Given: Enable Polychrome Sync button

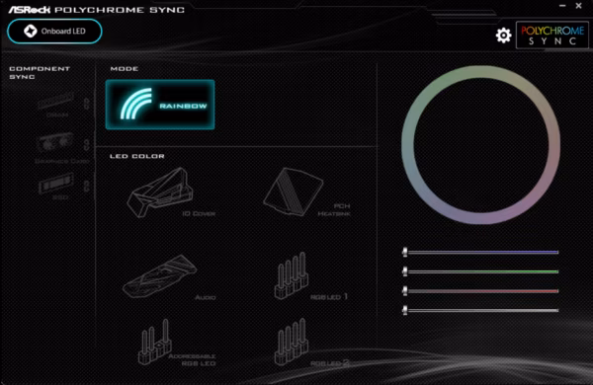Looking at the screenshot, I should pyautogui.click(x=552, y=36).
